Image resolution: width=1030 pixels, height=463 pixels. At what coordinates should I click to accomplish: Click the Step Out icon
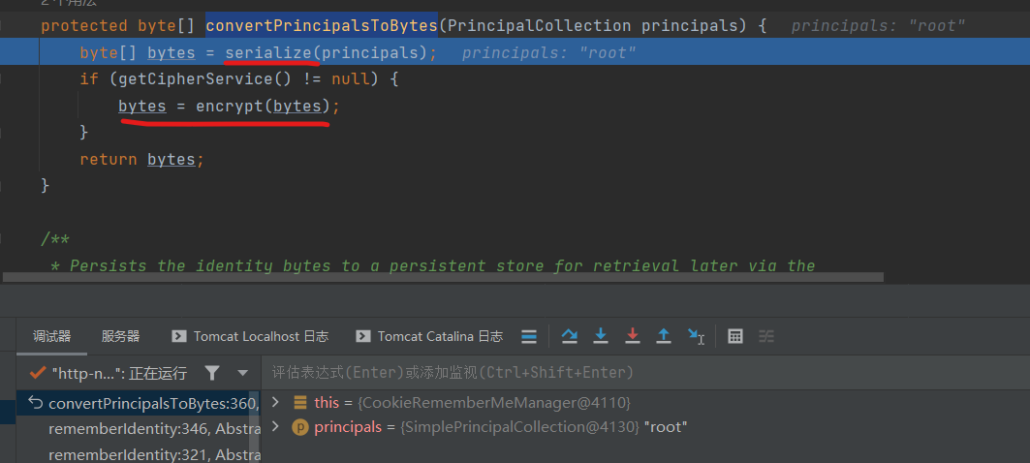click(x=664, y=336)
